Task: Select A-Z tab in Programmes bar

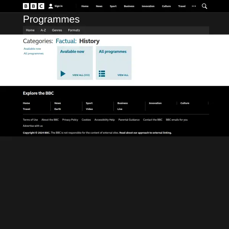Action: pos(43,30)
